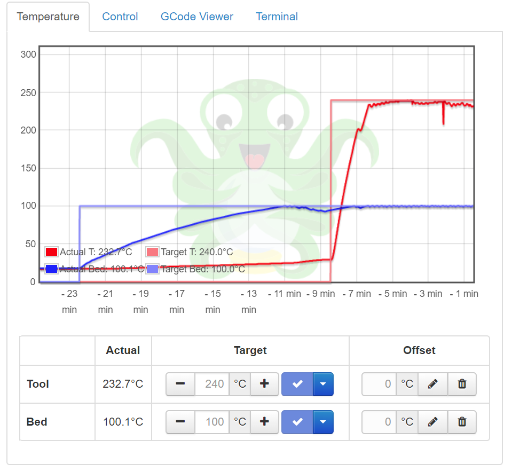Viewport: 512px width, 471px height.
Task: Open the Tool target preset dropdown arrow
Action: pos(323,383)
